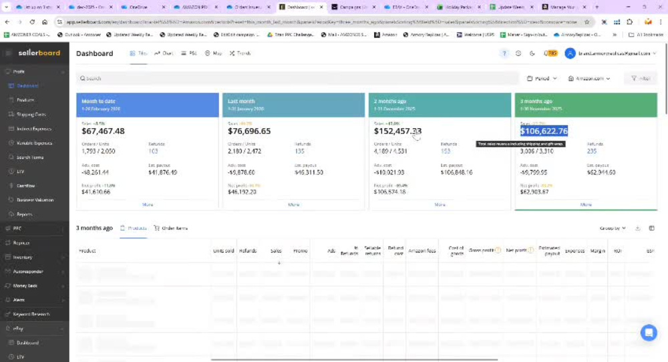Switch to the P&L view tab
Screen dimensions: 668x362
[x=189, y=53]
